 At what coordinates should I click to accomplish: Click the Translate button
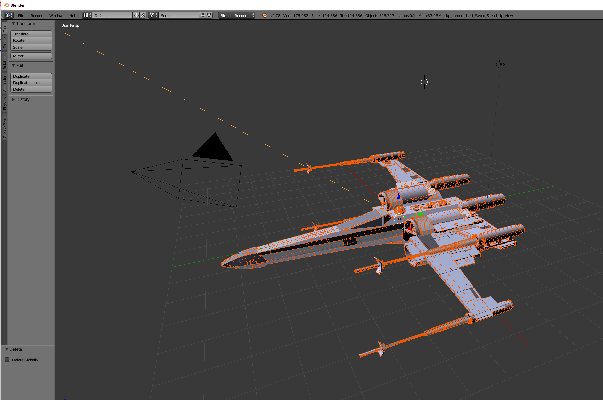tap(31, 34)
